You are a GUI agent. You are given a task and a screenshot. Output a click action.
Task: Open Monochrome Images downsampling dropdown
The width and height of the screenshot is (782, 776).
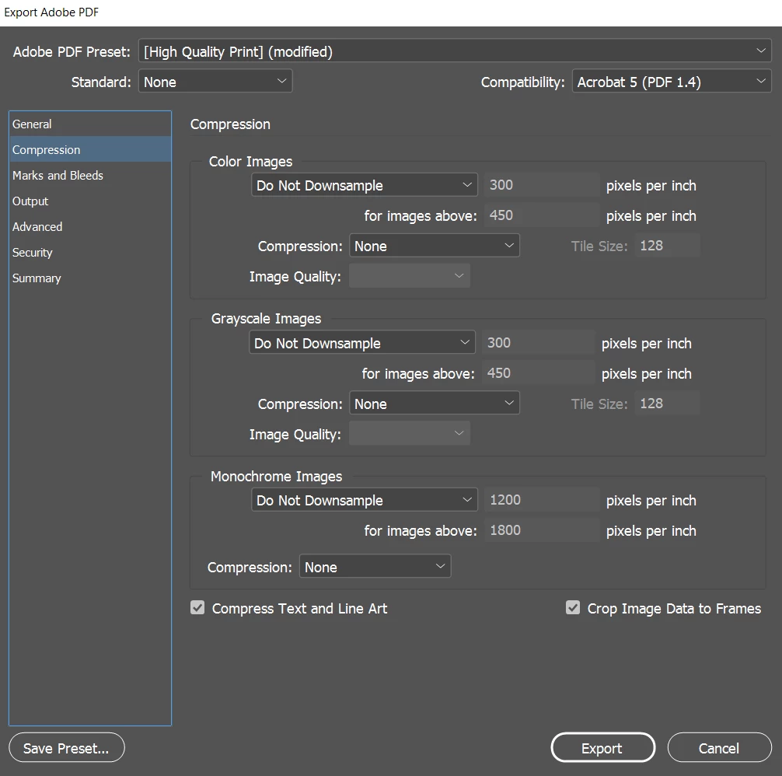[x=364, y=500]
